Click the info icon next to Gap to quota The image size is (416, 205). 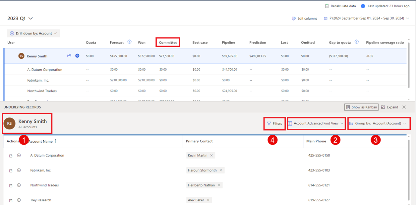tap(356, 41)
